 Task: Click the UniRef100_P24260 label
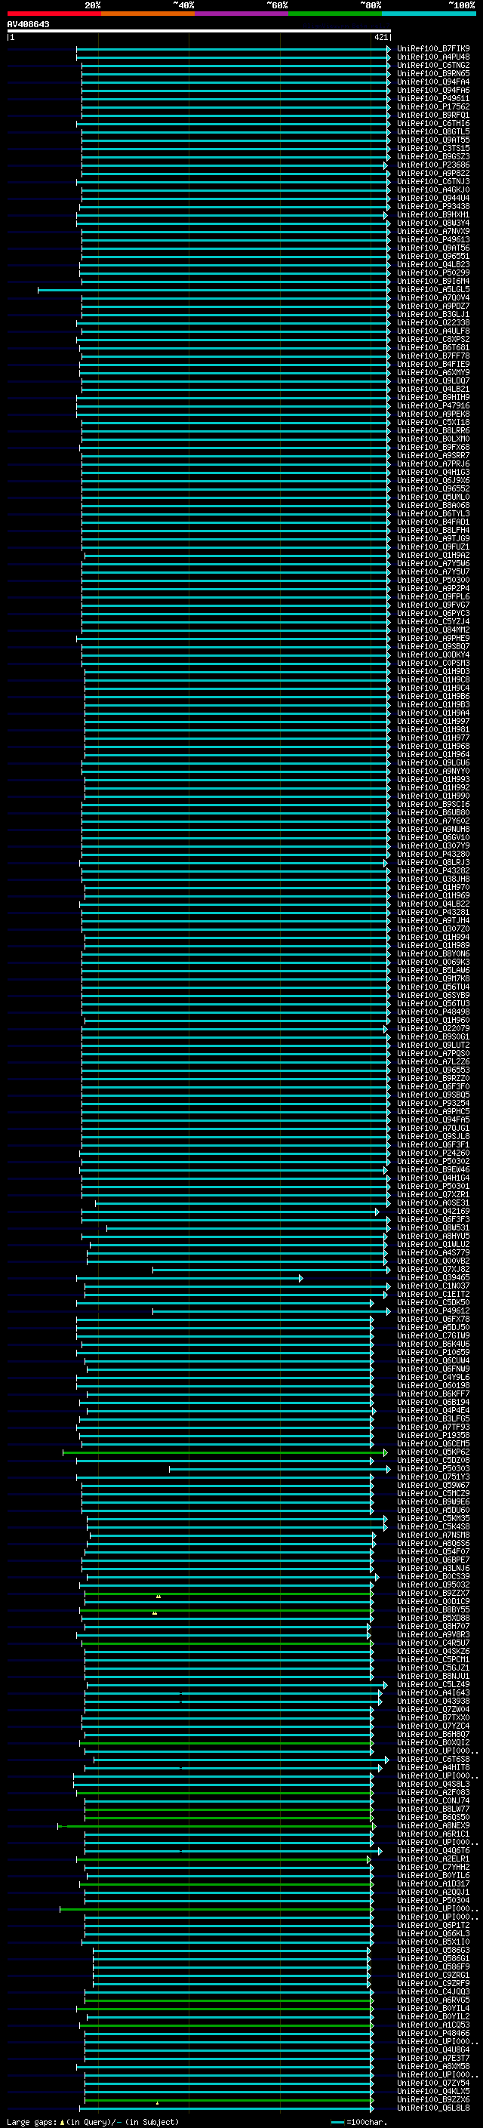coord(433,1153)
